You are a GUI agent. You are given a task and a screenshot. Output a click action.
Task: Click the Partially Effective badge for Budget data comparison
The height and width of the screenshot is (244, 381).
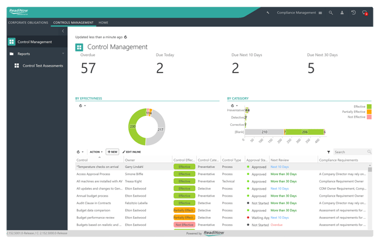point(185,210)
